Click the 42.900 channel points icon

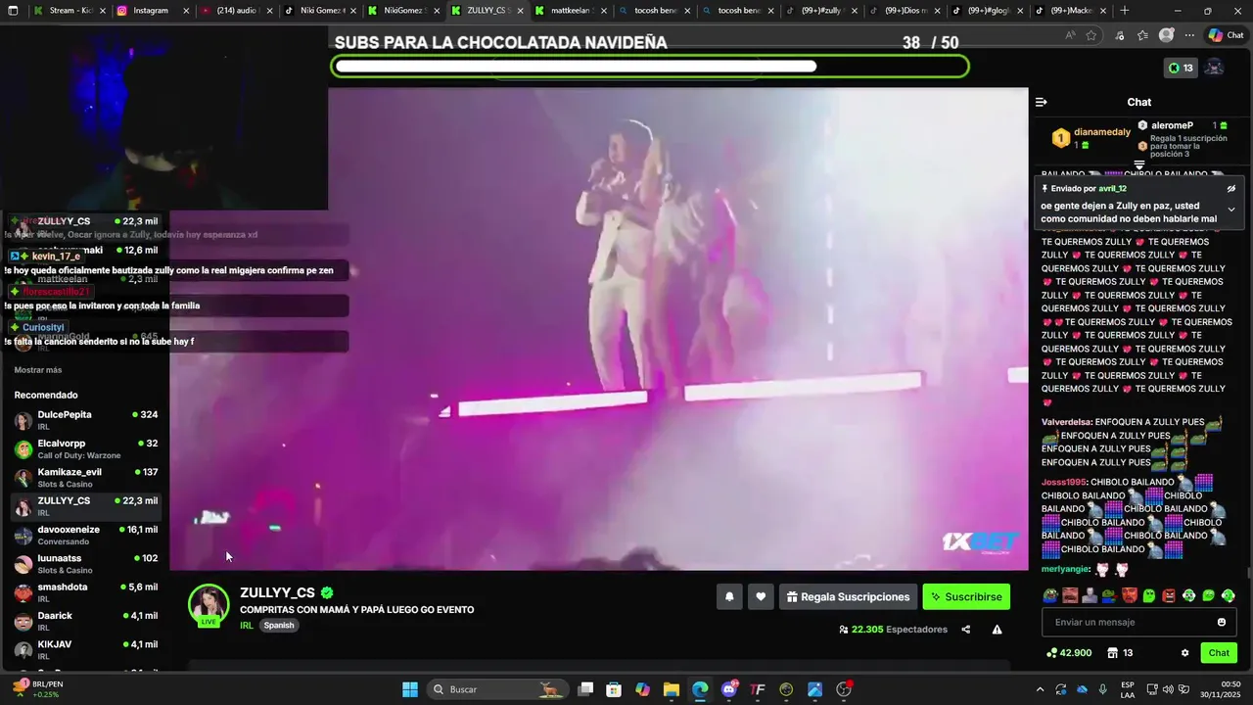click(x=1068, y=653)
